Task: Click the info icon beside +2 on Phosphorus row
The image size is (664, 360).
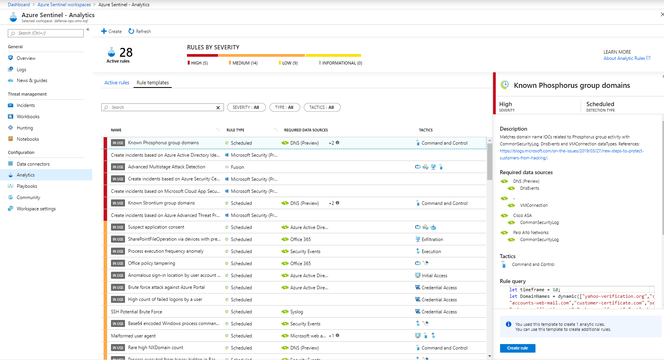Action: 337,143
